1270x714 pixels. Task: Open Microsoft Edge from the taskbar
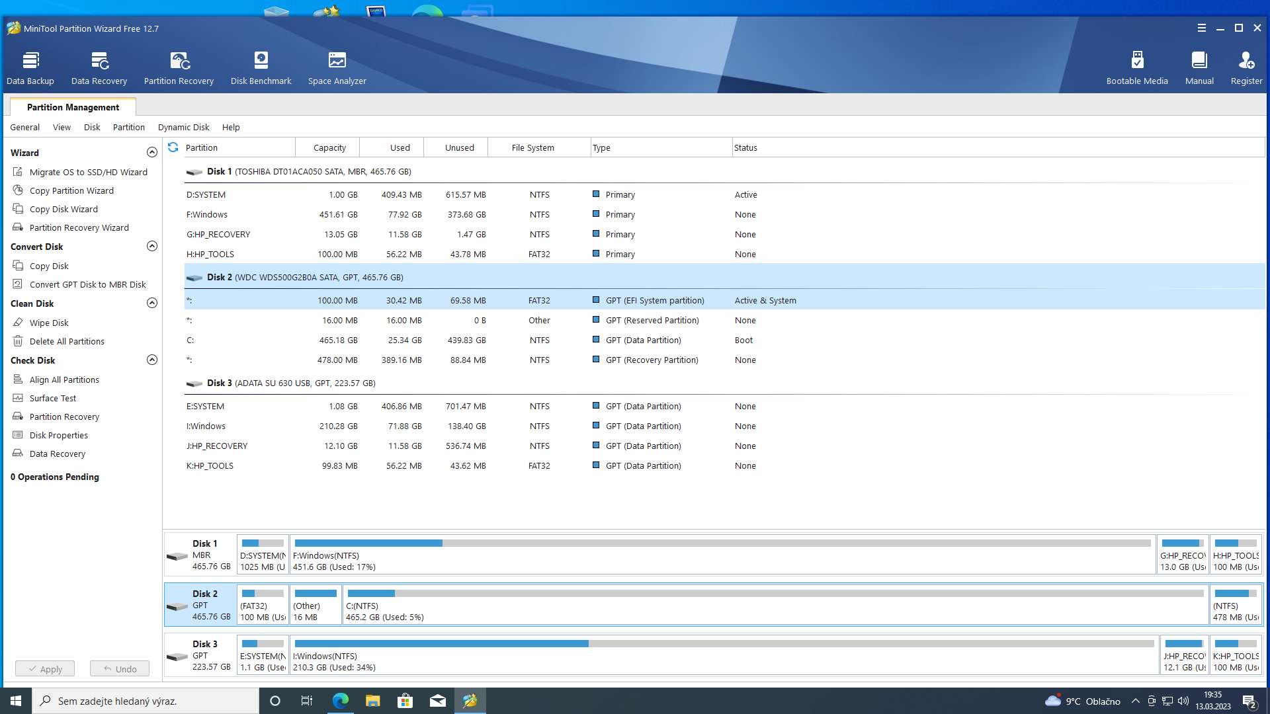point(341,701)
